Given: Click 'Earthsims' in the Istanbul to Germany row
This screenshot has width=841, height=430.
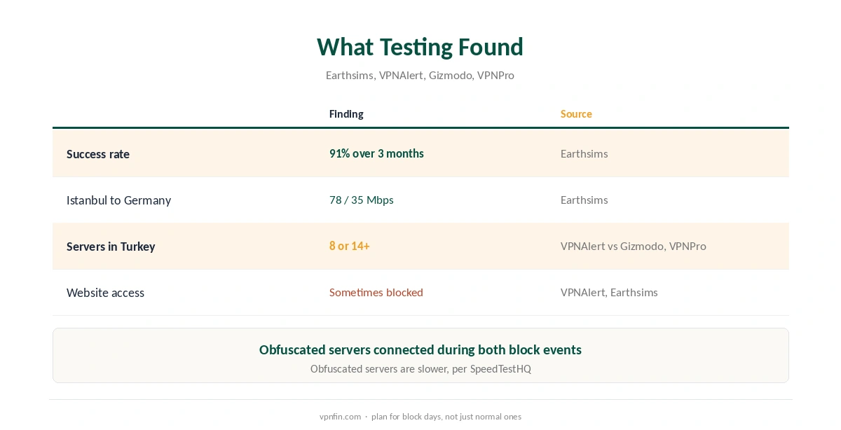Looking at the screenshot, I should [x=584, y=200].
